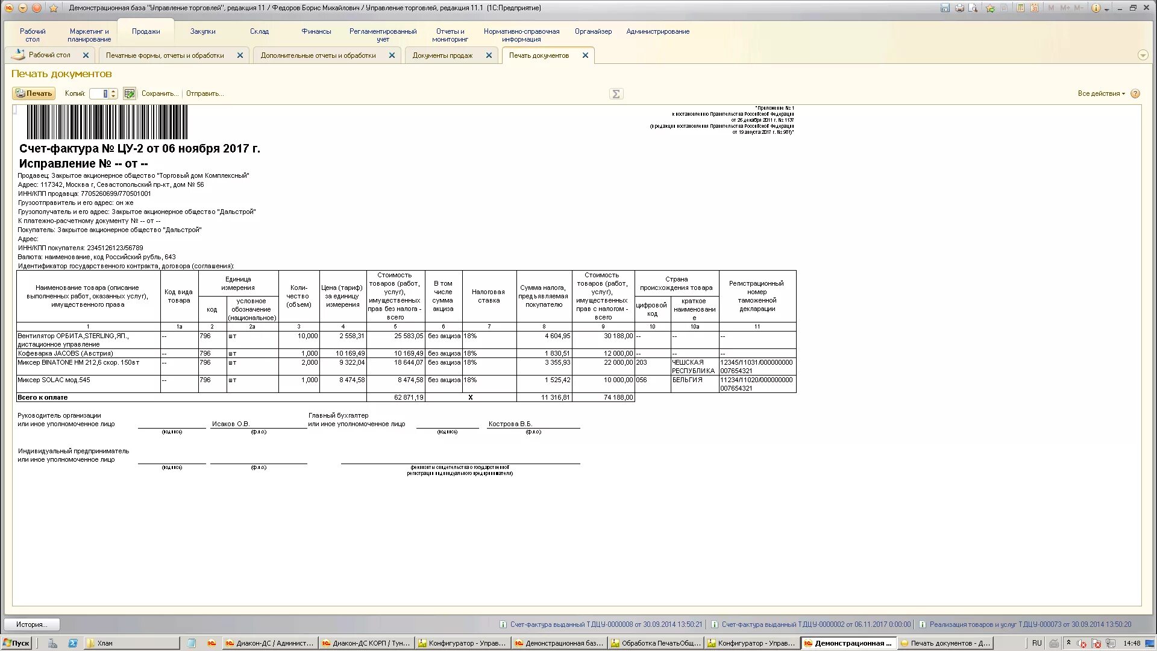Viewport: 1157px width, 651px height.
Task: Click the yellow star favorites icon at top left
Action: 54,8
